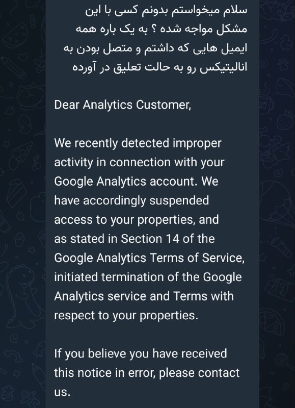Click the line 'activity in connection with your'
Screen dimensions: 295x408
pos(139,163)
